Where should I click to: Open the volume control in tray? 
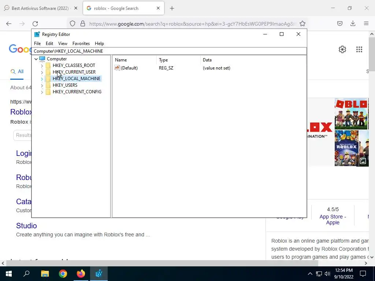click(x=327, y=274)
